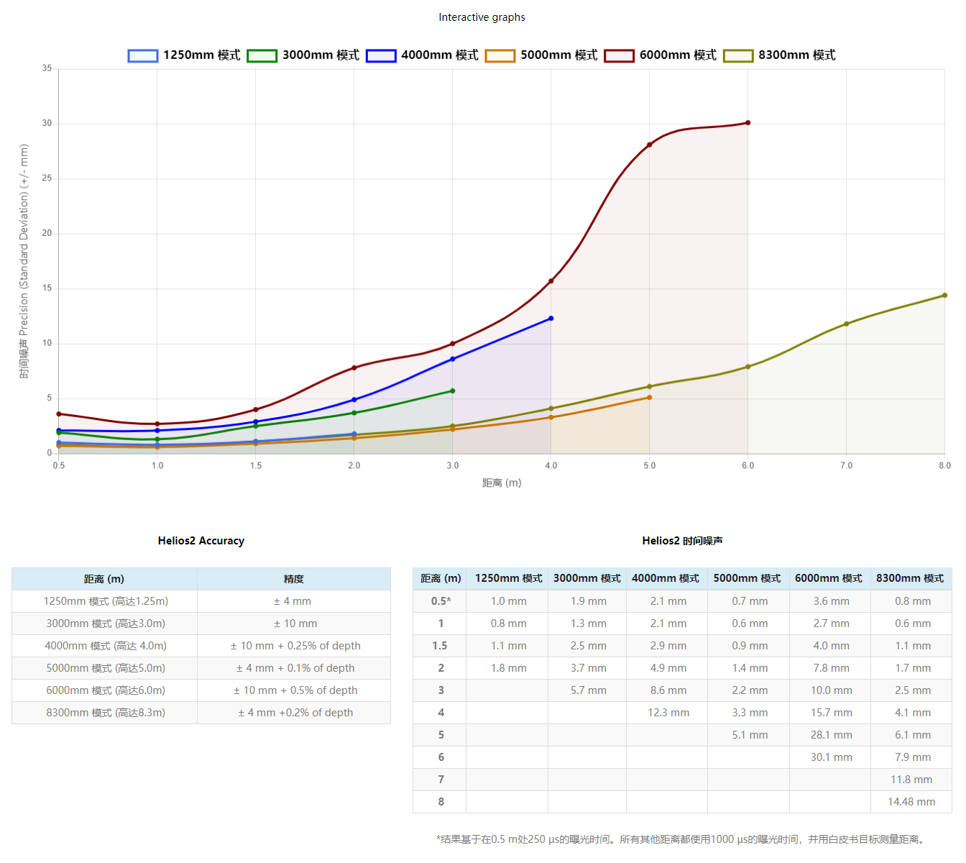
Task: Click the 6000mm data point at 5.0 m
Action: [x=649, y=145]
